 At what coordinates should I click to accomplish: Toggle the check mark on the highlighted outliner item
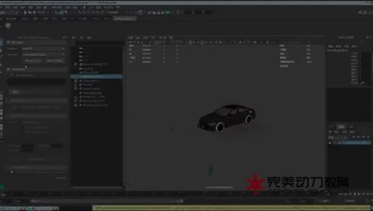(80, 77)
